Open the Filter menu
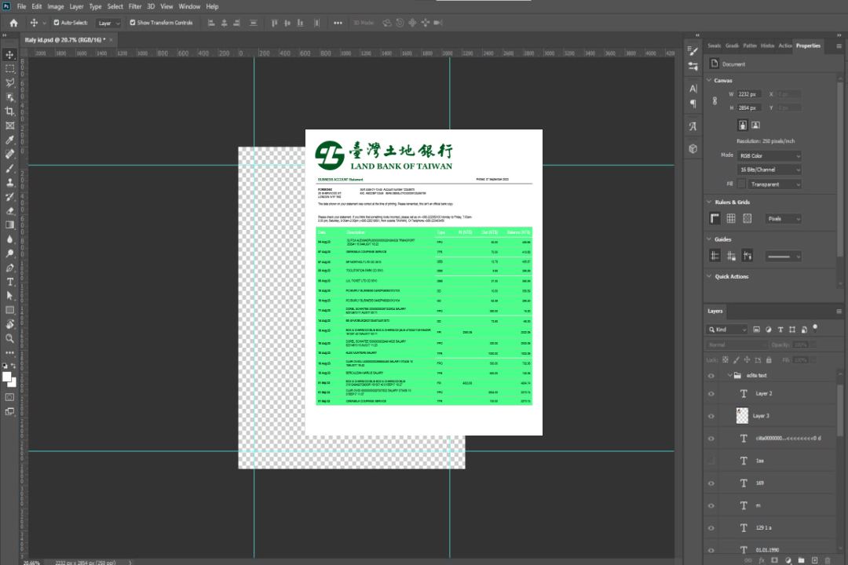Viewport: 848px width, 565px height. (x=135, y=6)
